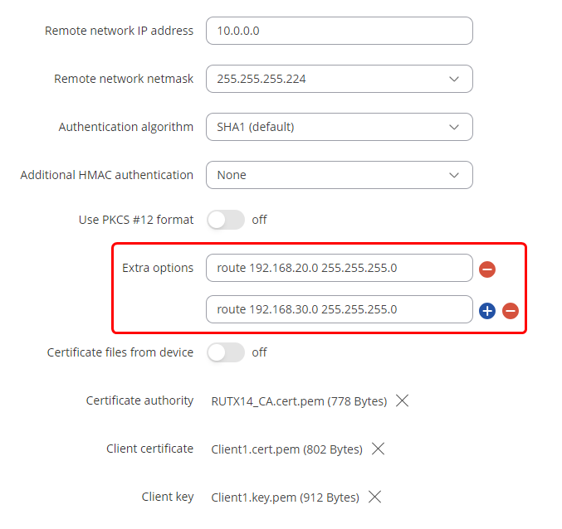Click the Use PKCS #12 format label
This screenshot has height=529, width=562.
136,220
